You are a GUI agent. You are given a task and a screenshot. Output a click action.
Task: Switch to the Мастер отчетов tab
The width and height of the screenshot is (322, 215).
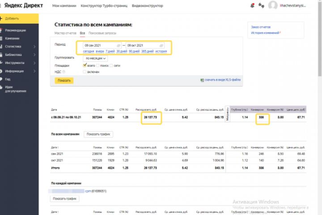tap(65, 34)
